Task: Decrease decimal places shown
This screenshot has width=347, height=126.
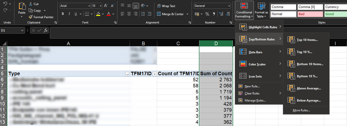Action: 228,14
